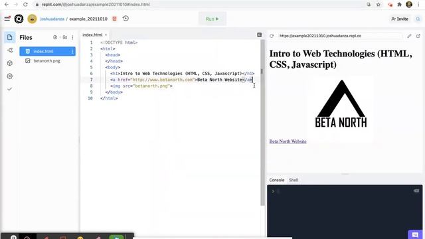
Task: Open the Replit hamburger menu
Action: pos(7,19)
